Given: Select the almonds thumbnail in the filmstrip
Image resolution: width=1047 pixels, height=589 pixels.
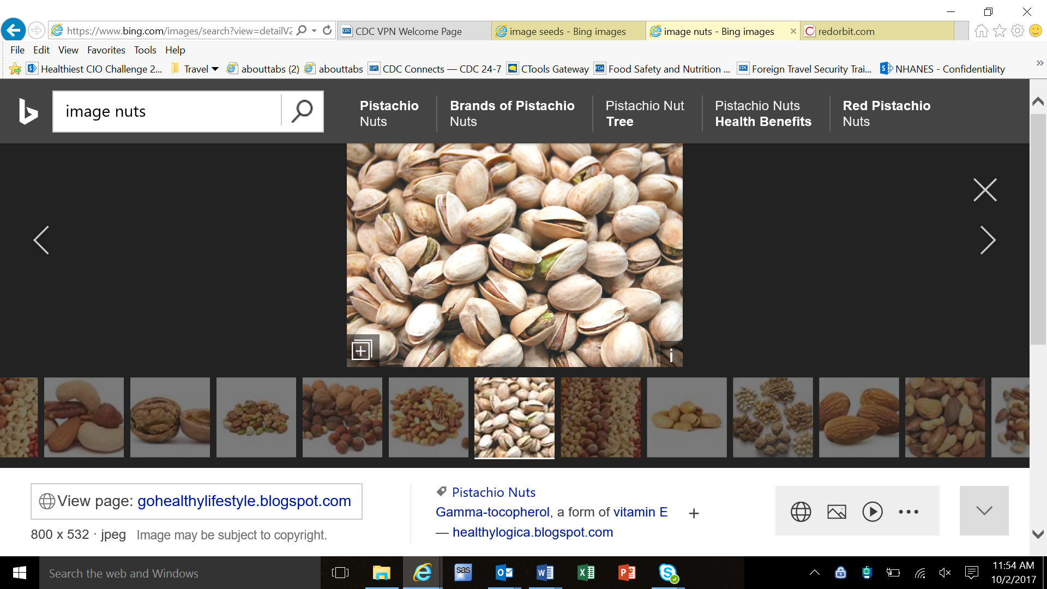Looking at the screenshot, I should [858, 417].
